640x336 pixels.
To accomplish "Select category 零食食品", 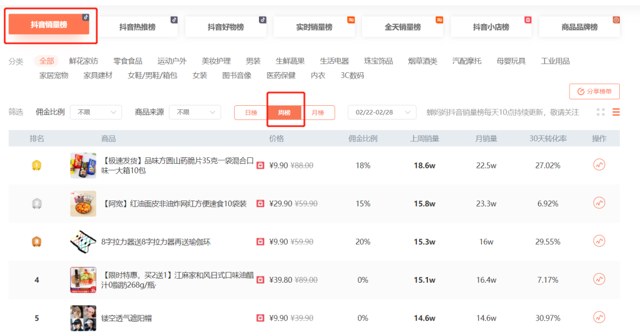I will tap(128, 61).
